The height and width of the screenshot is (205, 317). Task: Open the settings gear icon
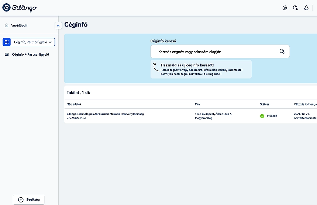[x=285, y=8]
